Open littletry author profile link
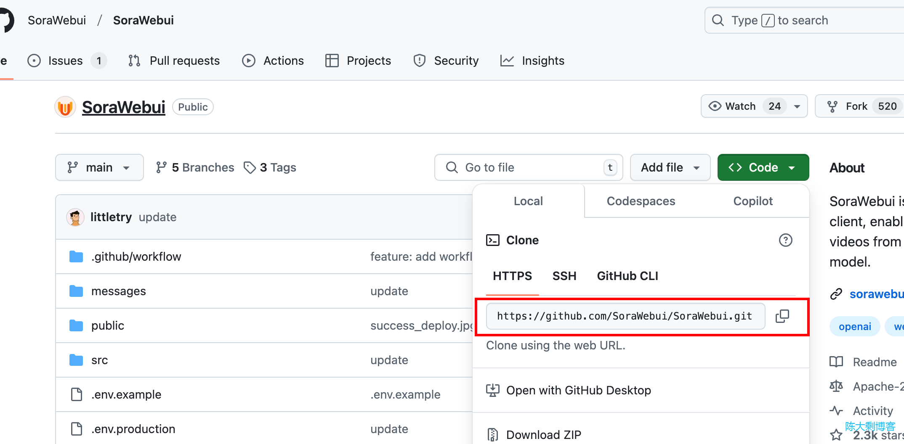 (111, 217)
